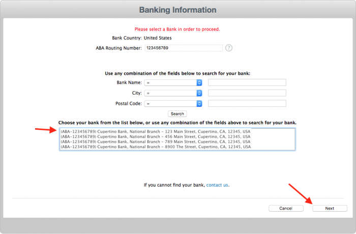Screen dimensions: 356x234
Task: Open the Bank Name operator dropdown
Action: (173, 82)
